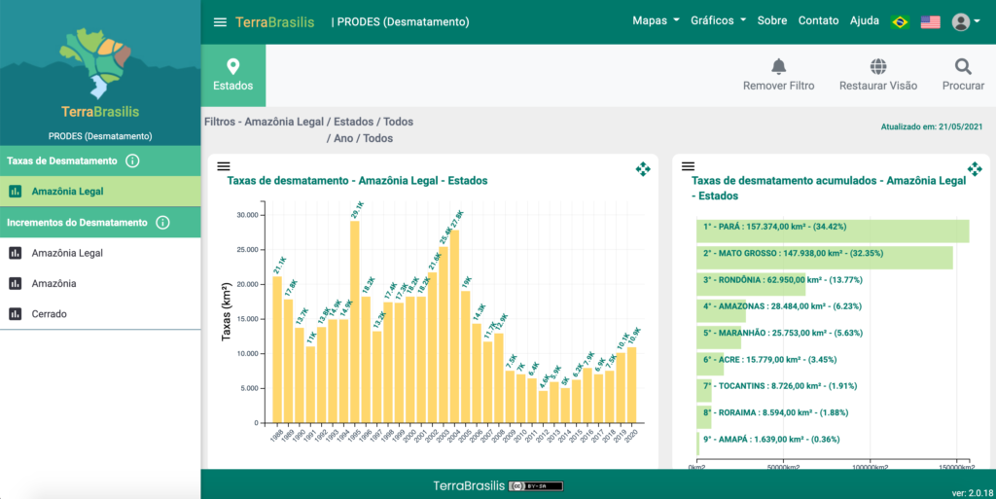Click the 'ver: 2.0.18' version text
Image resolution: width=996 pixels, height=499 pixels.
973,492
